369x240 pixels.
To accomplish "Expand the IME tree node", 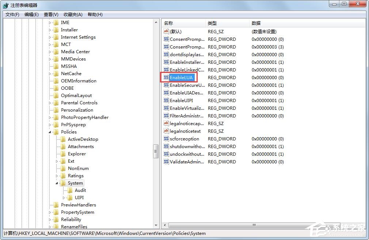I will pos(50,22).
